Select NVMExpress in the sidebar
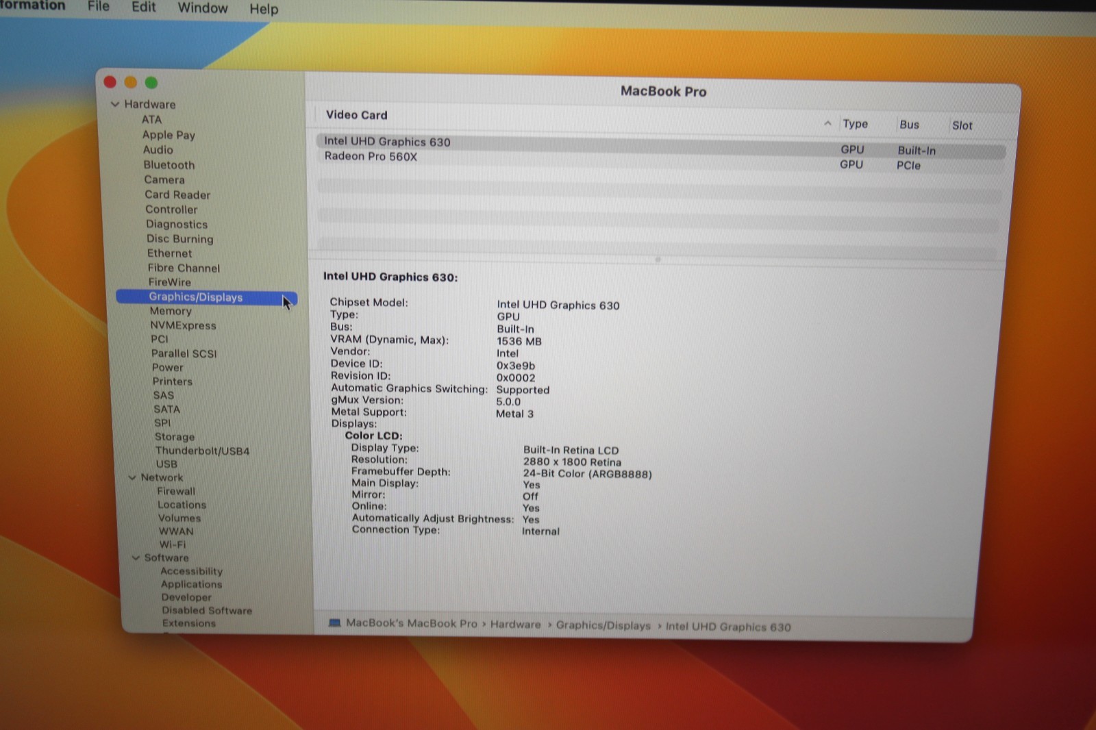The image size is (1096, 730). (183, 325)
